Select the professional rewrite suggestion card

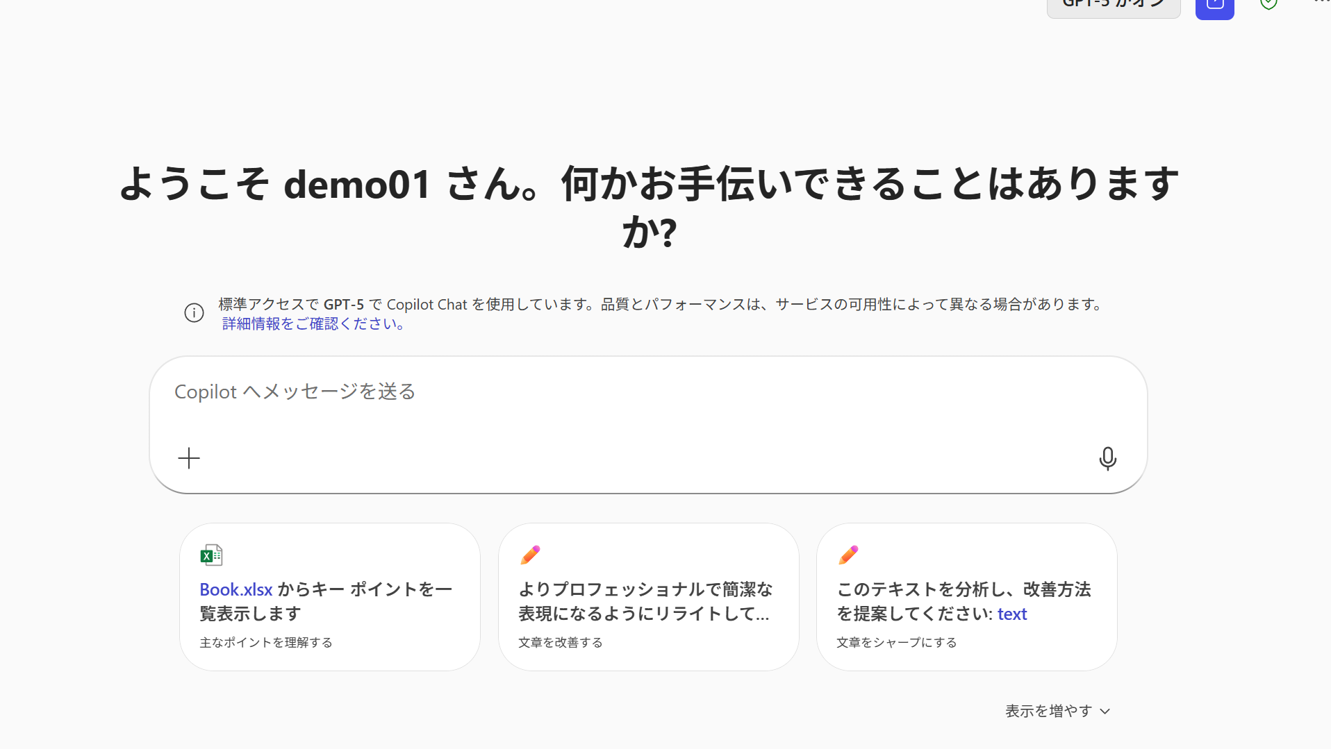[x=649, y=597]
